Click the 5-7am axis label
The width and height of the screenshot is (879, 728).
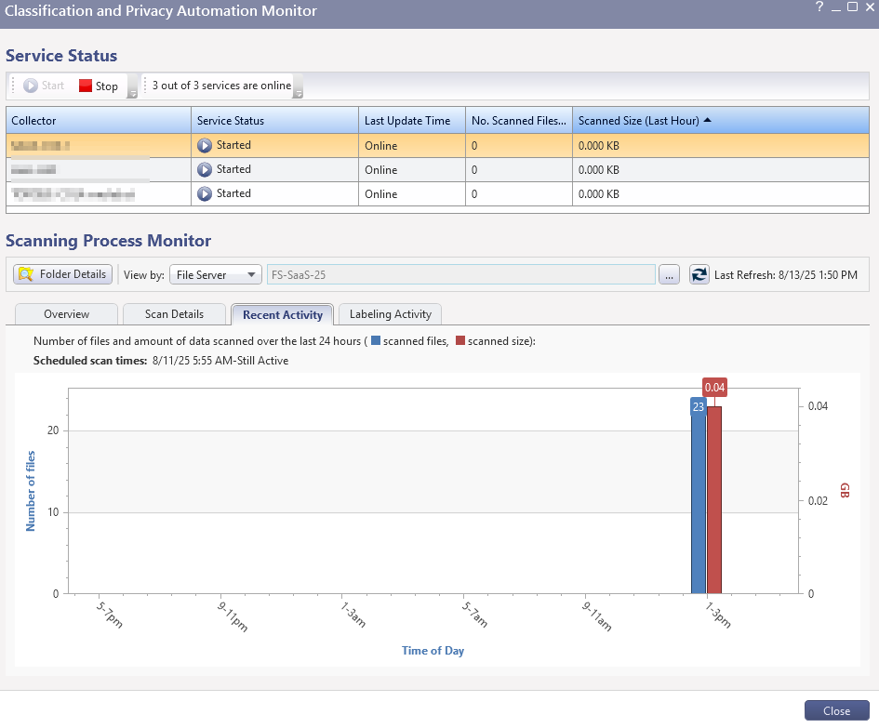[x=475, y=615]
